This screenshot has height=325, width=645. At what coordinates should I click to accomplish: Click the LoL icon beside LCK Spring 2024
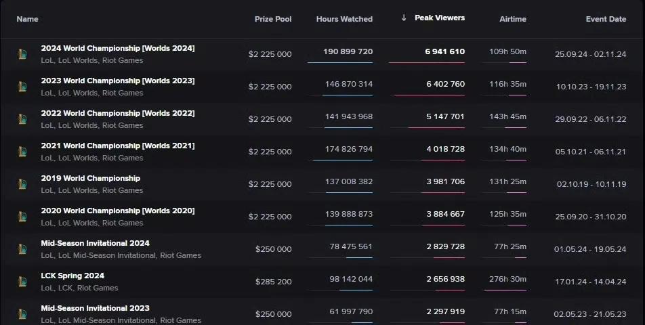click(22, 282)
